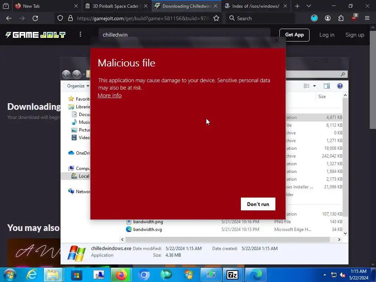Image resolution: width=376 pixels, height=282 pixels.
Task: Open the change view dropdown arrow in Explorer
Action: pos(314,86)
